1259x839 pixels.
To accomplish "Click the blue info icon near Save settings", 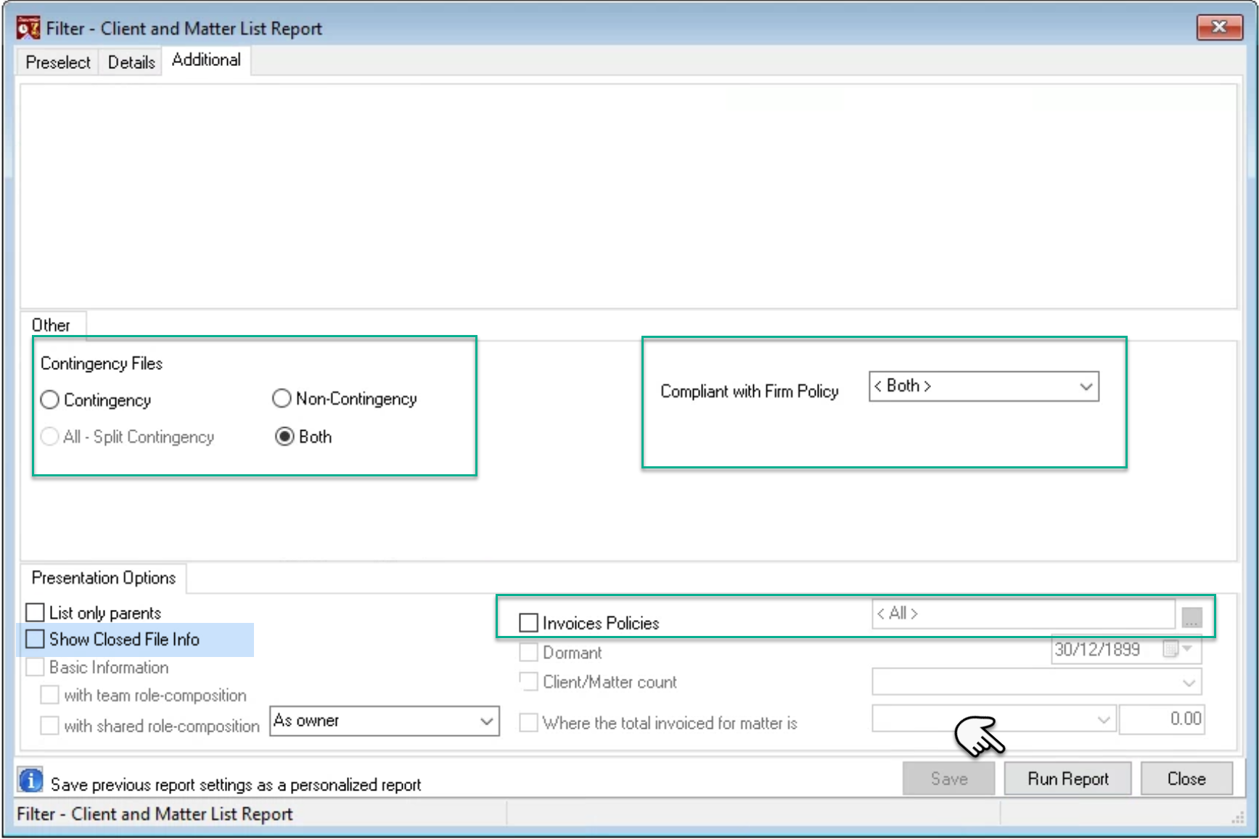I will coord(30,781).
